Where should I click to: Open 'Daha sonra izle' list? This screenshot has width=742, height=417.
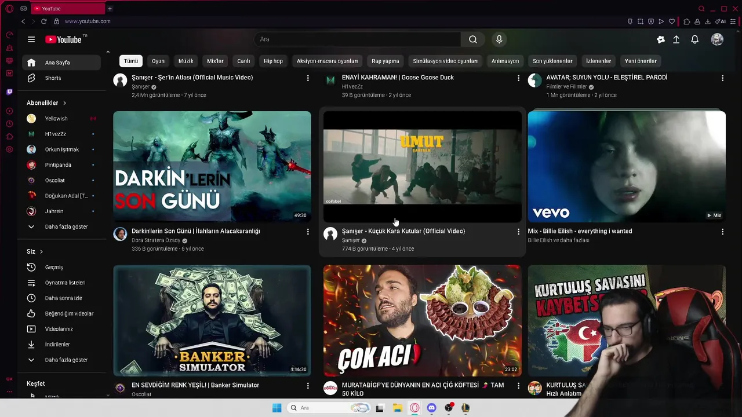tap(62, 298)
